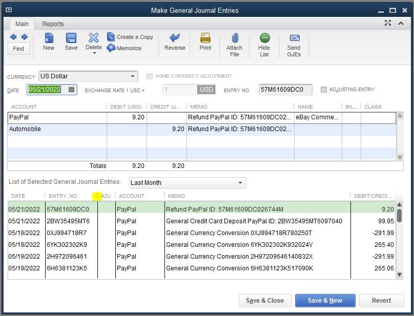Viewport: 414px width, 316px height.
Task: Expand the US Dollar currency dropdown
Action: click(x=133, y=76)
